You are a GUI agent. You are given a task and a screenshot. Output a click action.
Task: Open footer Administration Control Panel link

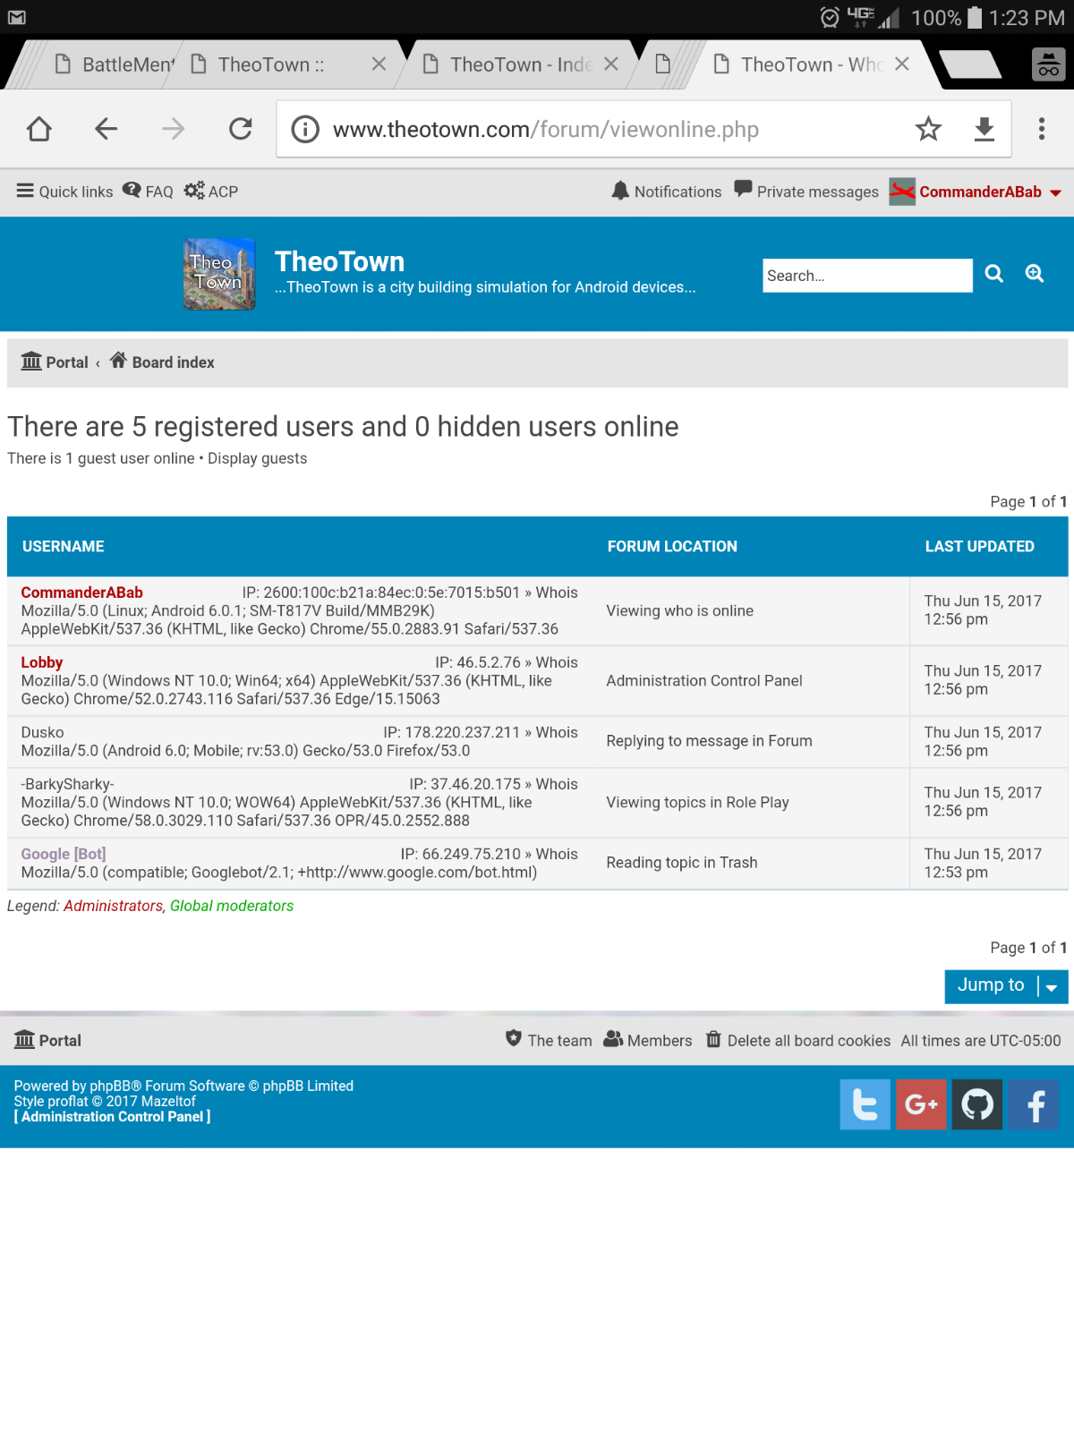click(x=113, y=1116)
